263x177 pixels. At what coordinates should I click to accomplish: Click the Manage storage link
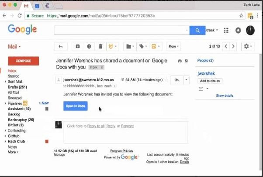59,155
